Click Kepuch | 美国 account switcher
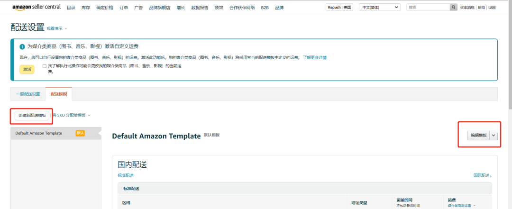512x209 pixels. coord(339,7)
